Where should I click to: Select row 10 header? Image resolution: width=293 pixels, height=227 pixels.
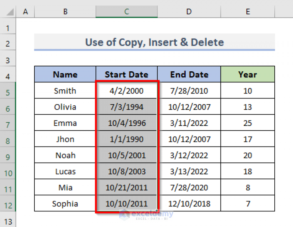(x=8, y=171)
